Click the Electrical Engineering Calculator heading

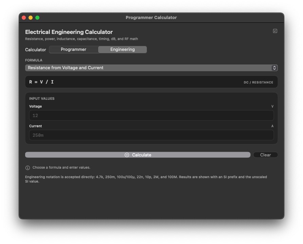[x=69, y=32]
